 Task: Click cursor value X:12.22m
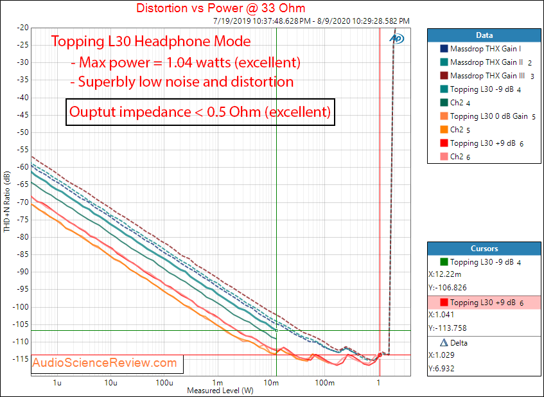(445, 274)
